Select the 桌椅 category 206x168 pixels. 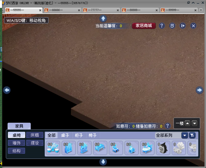click(x=16, y=135)
